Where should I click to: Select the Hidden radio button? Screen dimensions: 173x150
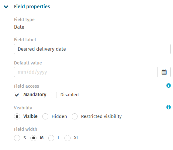(x=45, y=116)
